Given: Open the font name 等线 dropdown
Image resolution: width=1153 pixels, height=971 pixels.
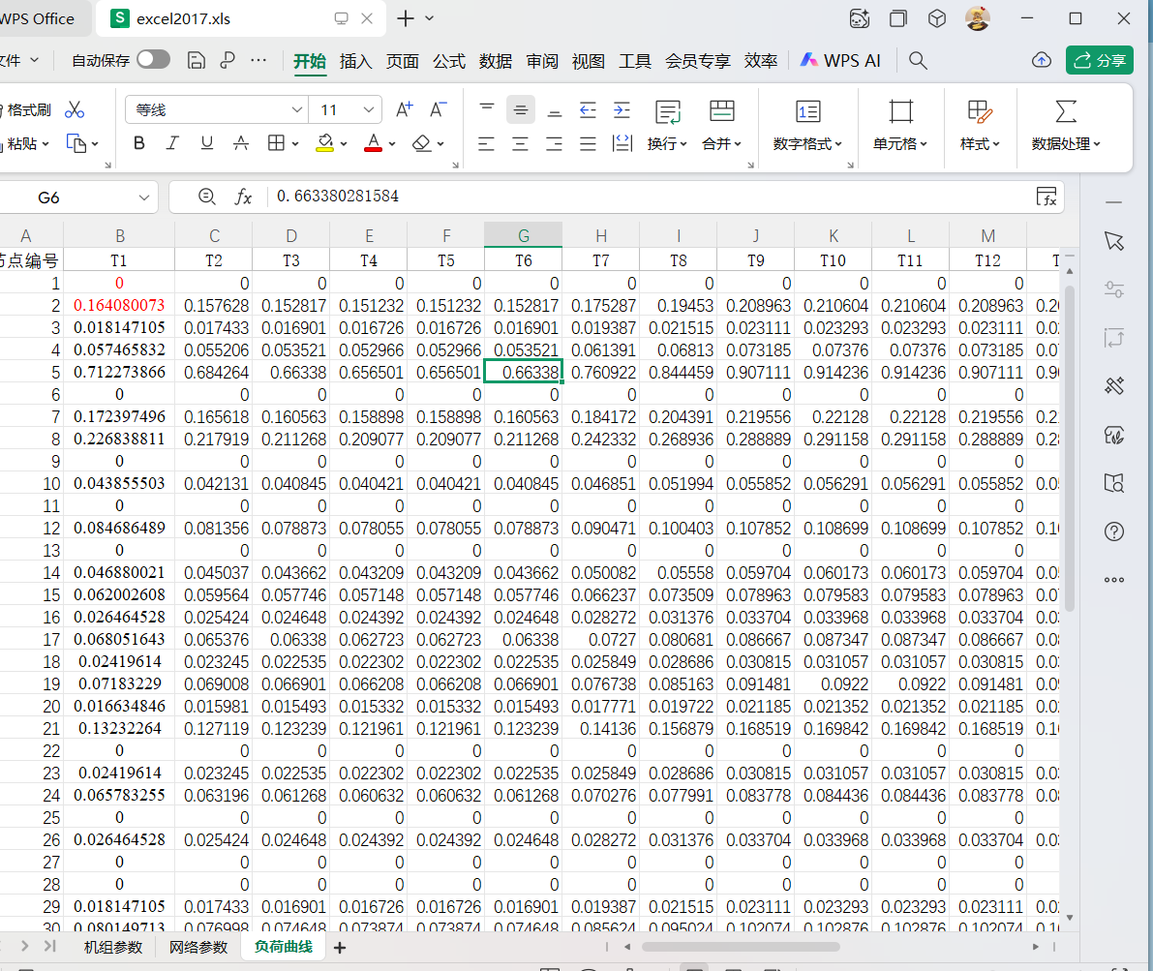Looking at the screenshot, I should 297,110.
